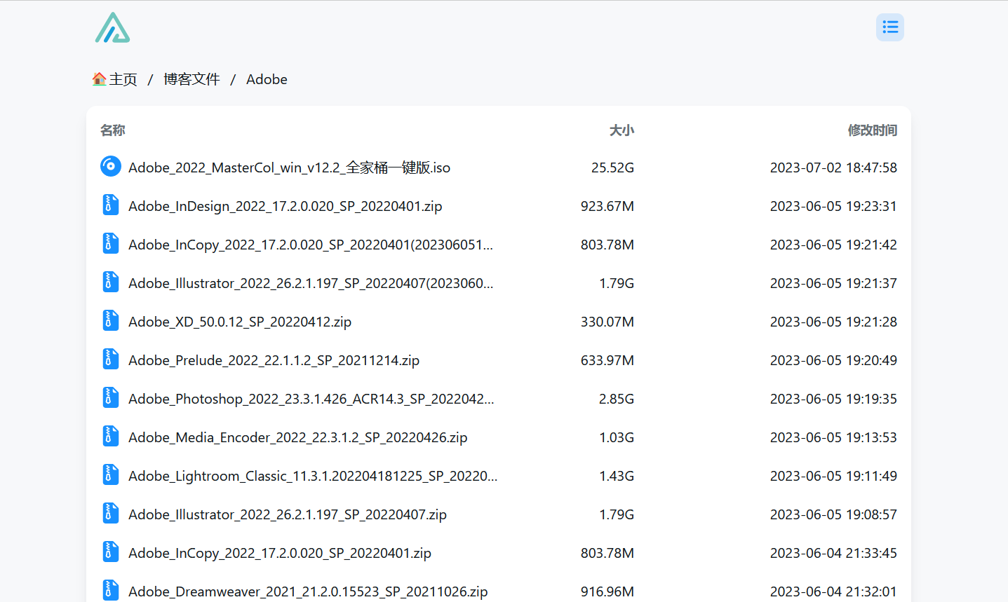Click the Adobe breadcrumb item

267,79
